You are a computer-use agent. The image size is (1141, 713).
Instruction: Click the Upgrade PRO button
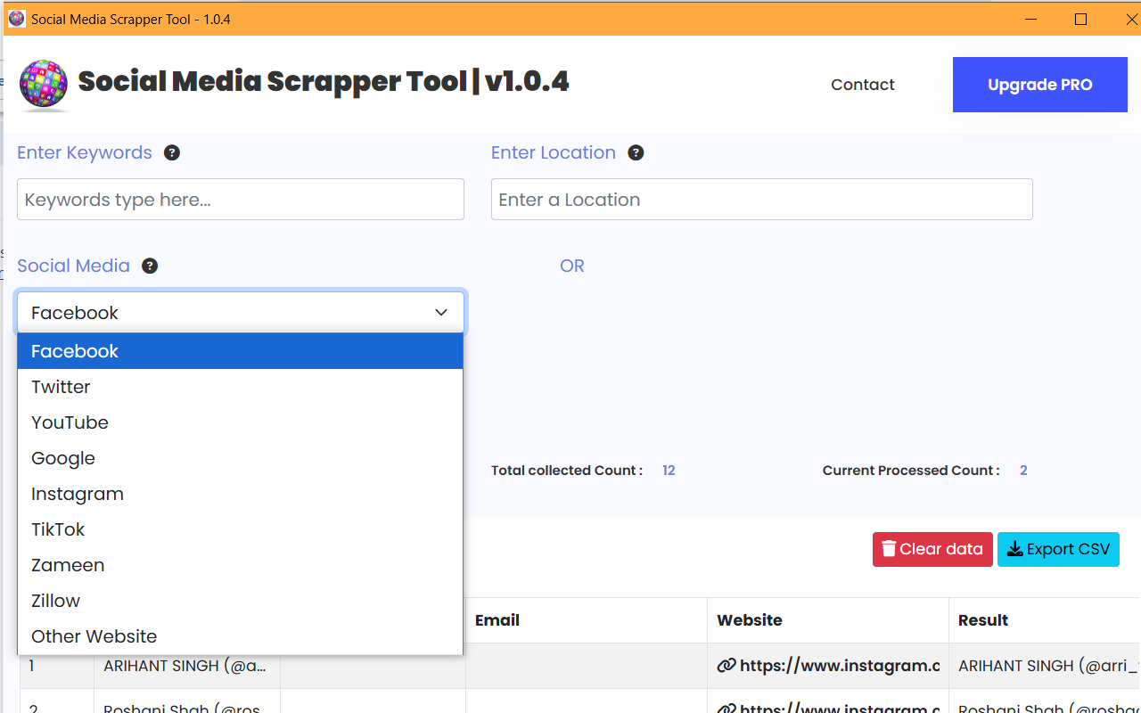click(1040, 85)
